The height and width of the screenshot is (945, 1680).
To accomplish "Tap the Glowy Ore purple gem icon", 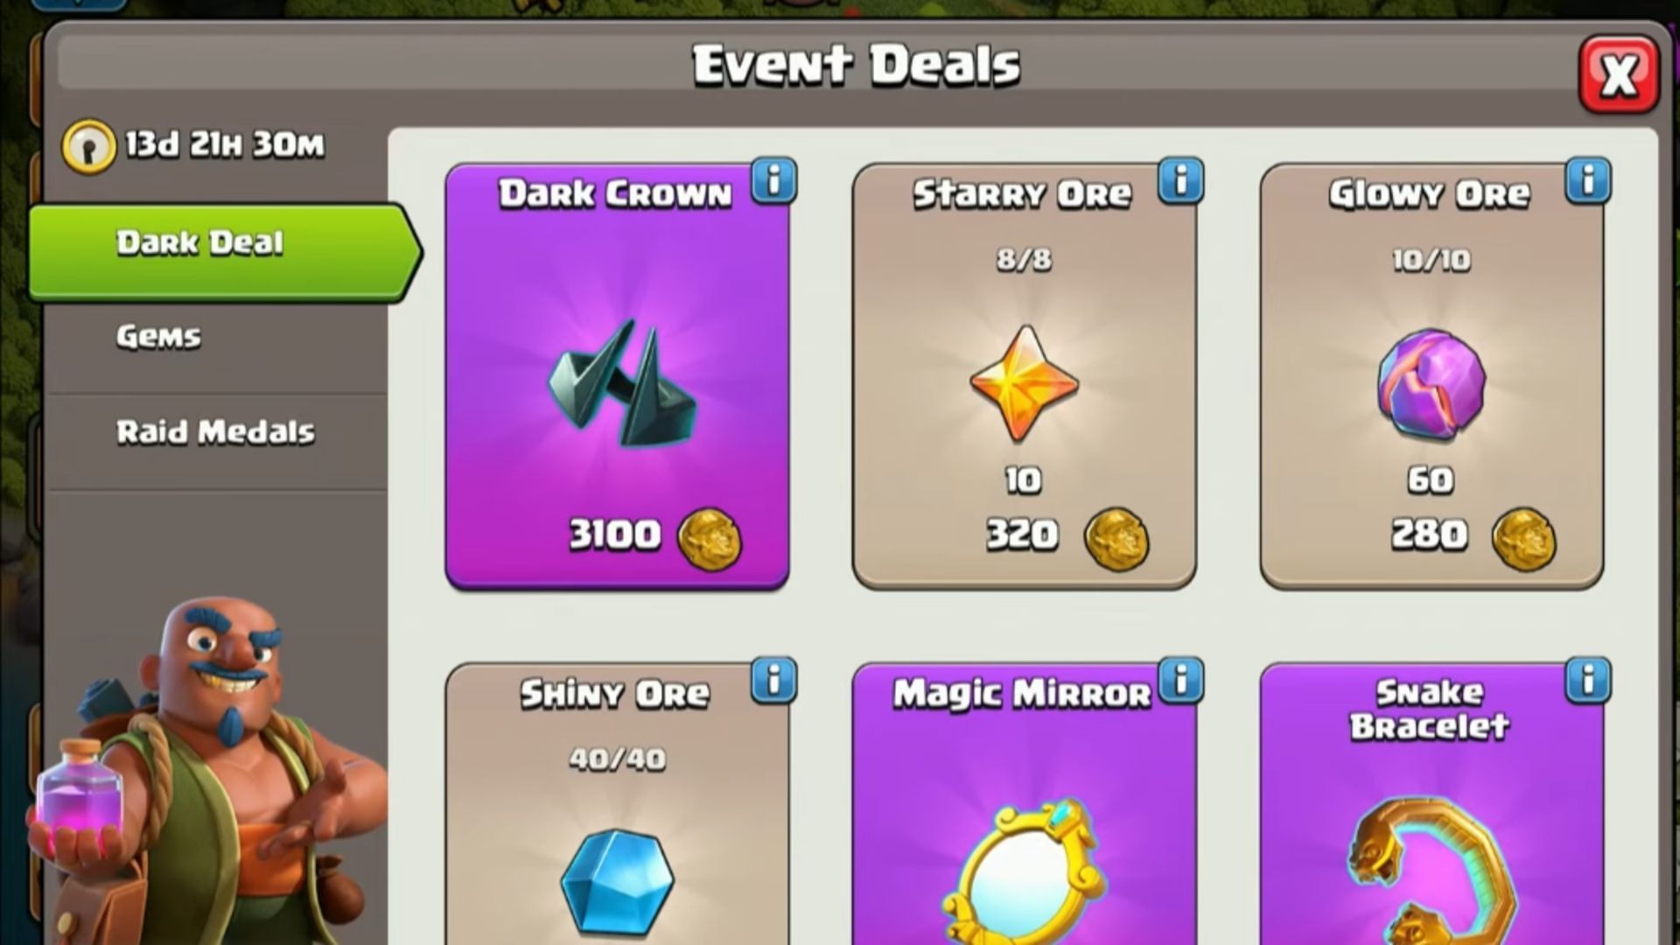I will 1431,383.
